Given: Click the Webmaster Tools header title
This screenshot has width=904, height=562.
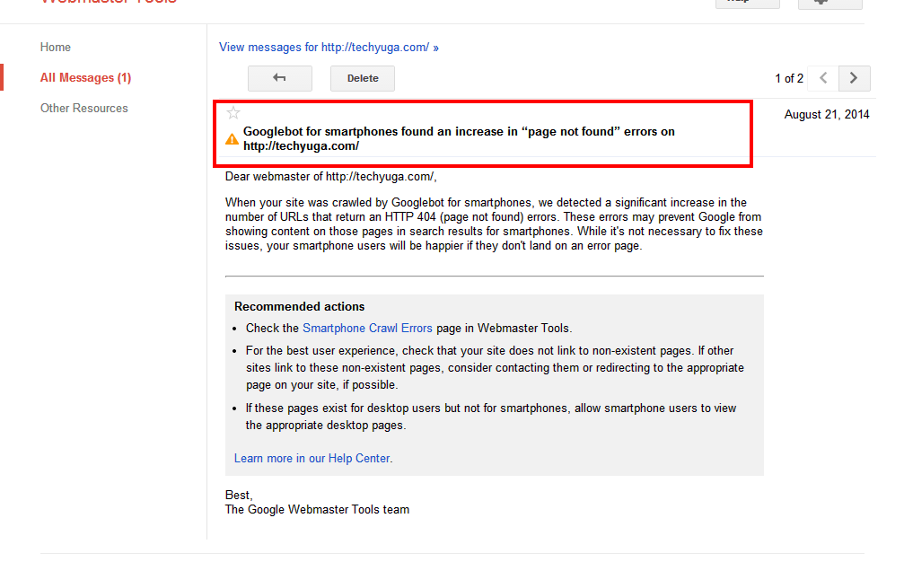Looking at the screenshot, I should (x=109, y=2).
